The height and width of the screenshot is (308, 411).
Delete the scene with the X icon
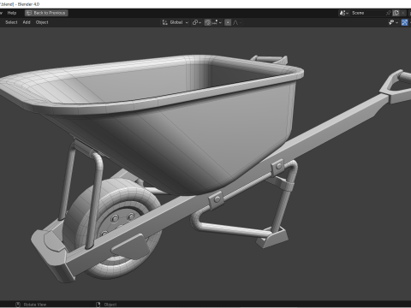coord(402,13)
